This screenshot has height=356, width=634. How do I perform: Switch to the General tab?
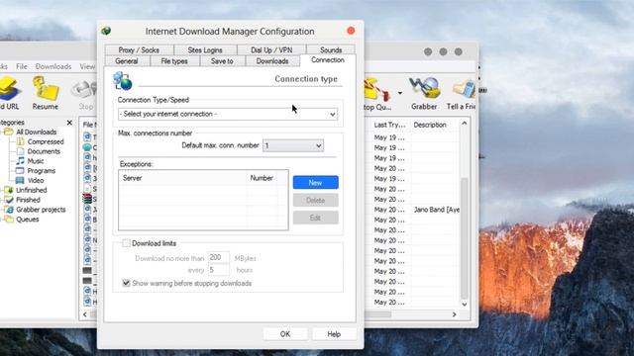pyautogui.click(x=127, y=61)
